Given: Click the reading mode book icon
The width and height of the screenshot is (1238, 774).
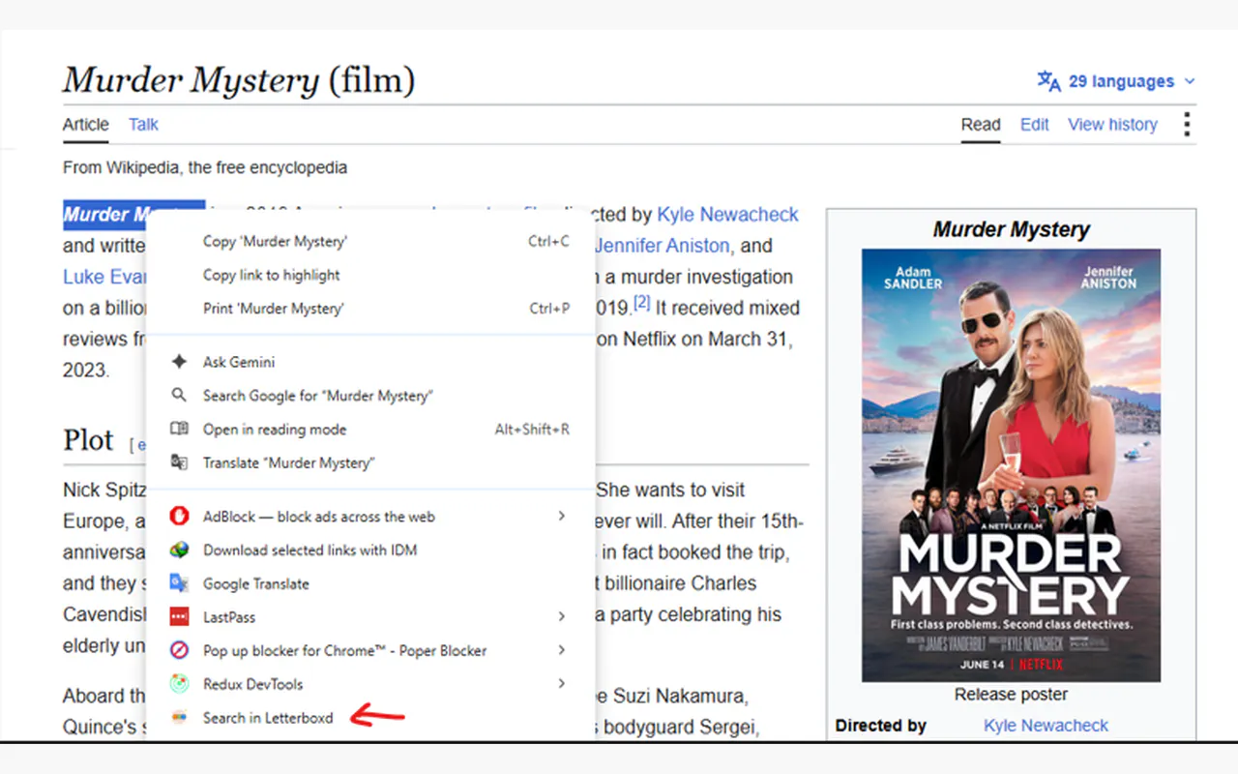Looking at the screenshot, I should (179, 430).
